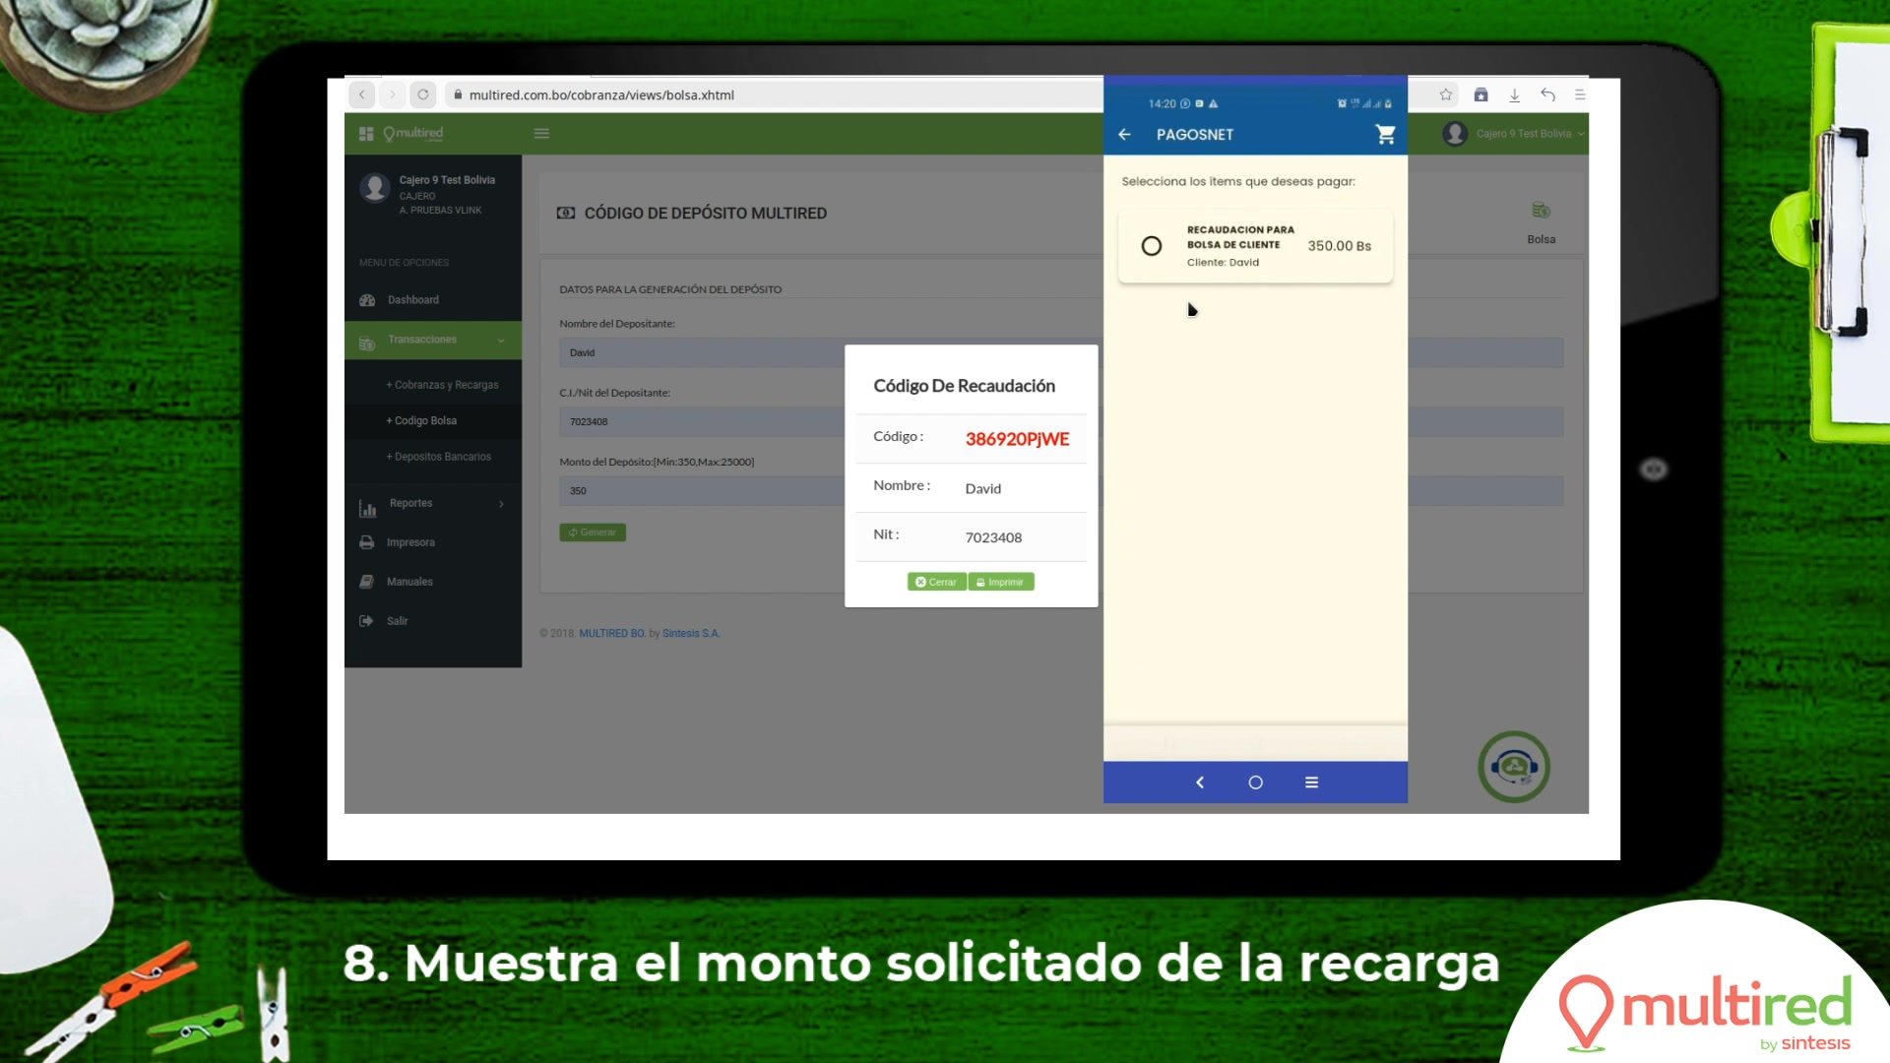
Task: Tap the Android back navigation button
Action: [1200, 782]
